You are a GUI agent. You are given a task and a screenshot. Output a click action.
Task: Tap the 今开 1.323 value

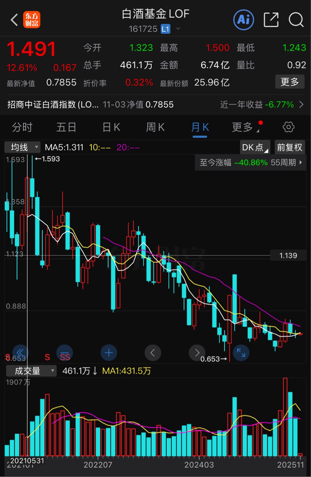pyautogui.click(x=141, y=48)
